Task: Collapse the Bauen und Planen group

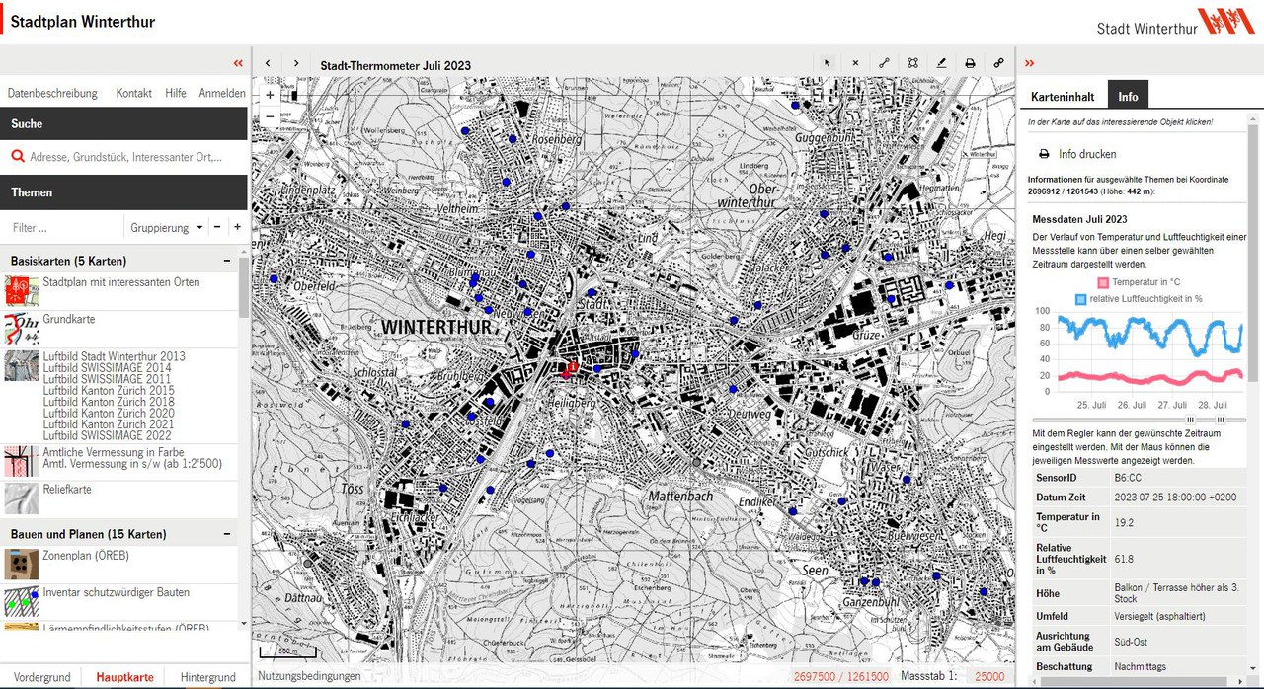Action: pos(227,534)
